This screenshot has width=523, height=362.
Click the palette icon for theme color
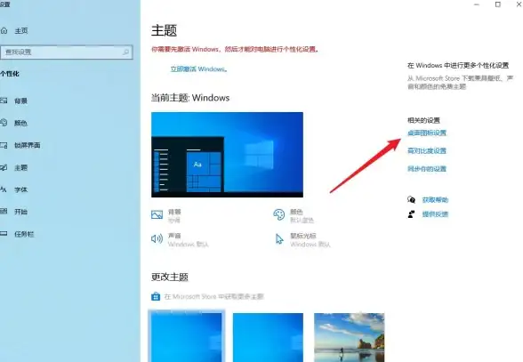pos(279,214)
